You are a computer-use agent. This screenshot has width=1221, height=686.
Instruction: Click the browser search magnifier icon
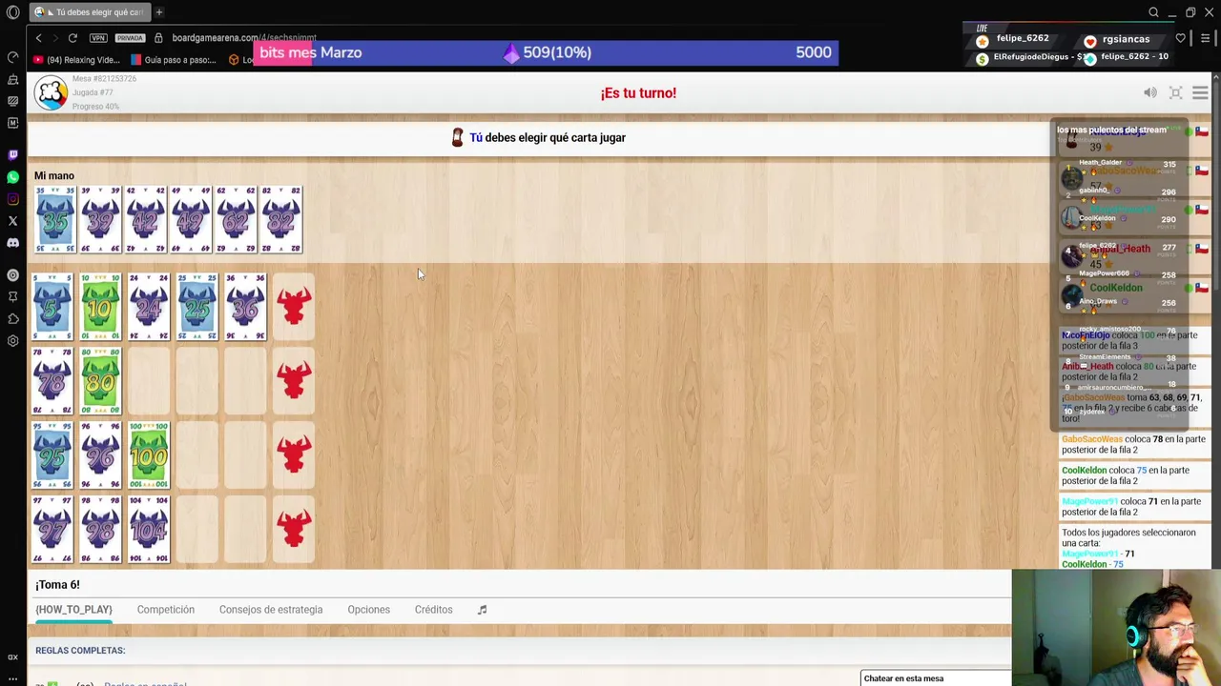click(x=1153, y=12)
